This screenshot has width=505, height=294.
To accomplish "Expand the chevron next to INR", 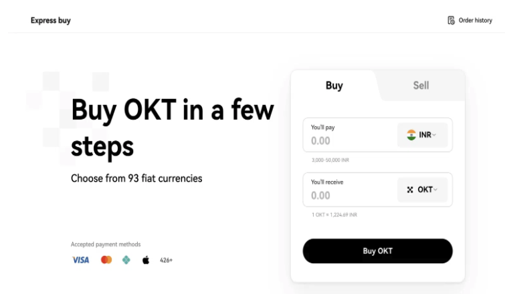I will (x=435, y=135).
